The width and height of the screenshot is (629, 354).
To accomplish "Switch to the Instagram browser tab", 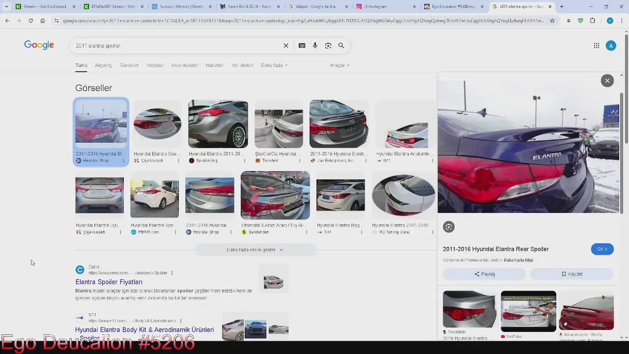I will [x=386, y=6].
